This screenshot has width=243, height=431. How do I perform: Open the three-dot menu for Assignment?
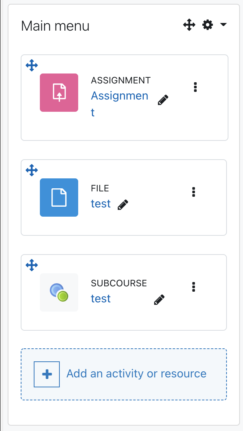click(195, 87)
